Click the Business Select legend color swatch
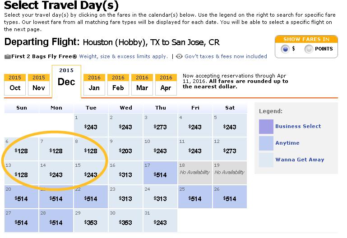The width and height of the screenshot is (347, 238). tap(266, 126)
